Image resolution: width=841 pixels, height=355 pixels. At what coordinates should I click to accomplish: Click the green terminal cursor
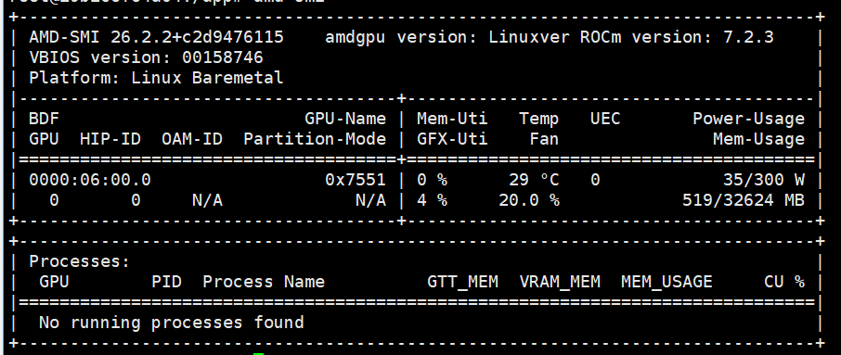259,353
